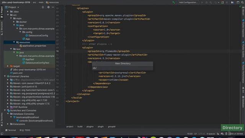
Task: Open the run anything layout icon
Action: 238,2
